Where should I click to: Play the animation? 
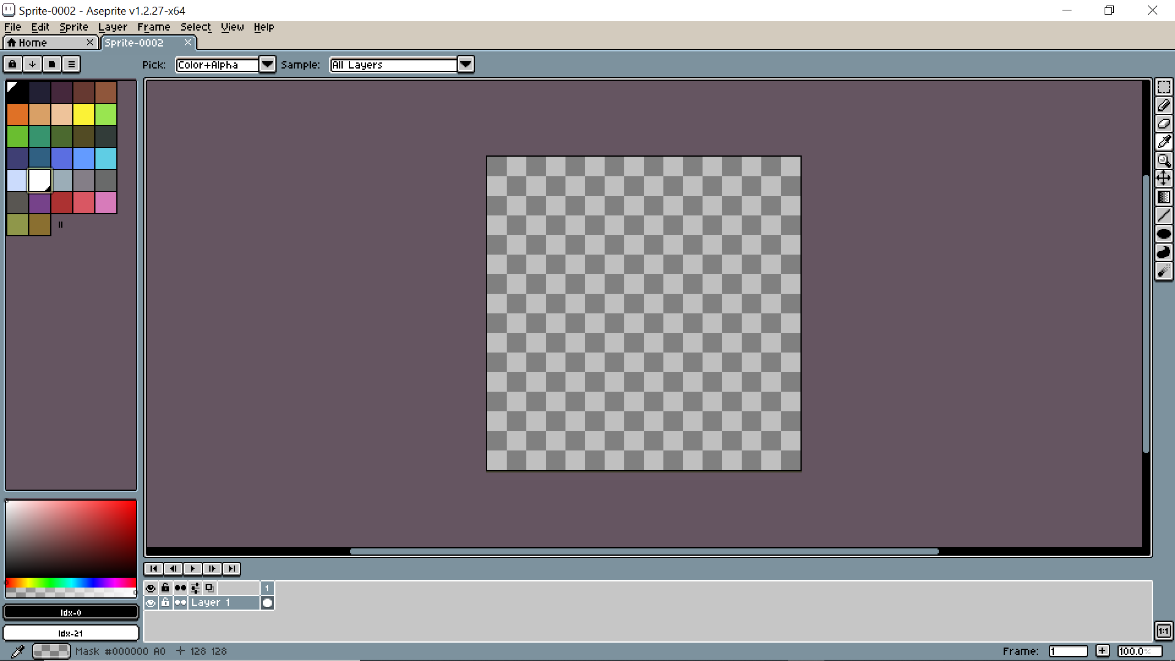[x=193, y=569]
